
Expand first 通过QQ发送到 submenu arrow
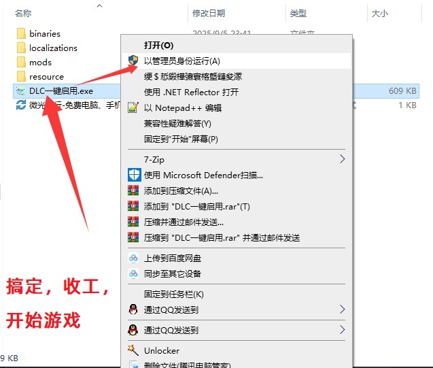(x=342, y=310)
